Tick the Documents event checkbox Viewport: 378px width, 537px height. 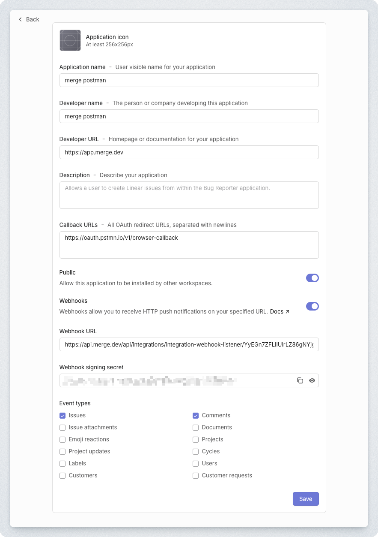[196, 427]
